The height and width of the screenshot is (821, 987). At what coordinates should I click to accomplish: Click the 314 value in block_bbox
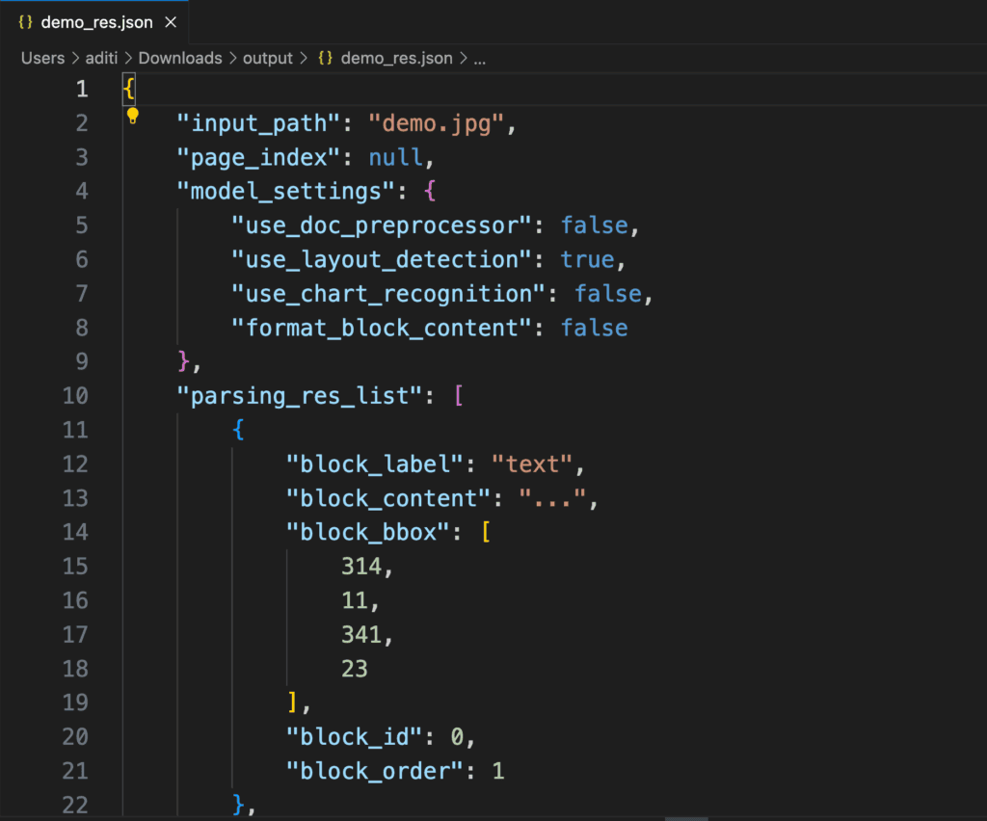coord(361,567)
